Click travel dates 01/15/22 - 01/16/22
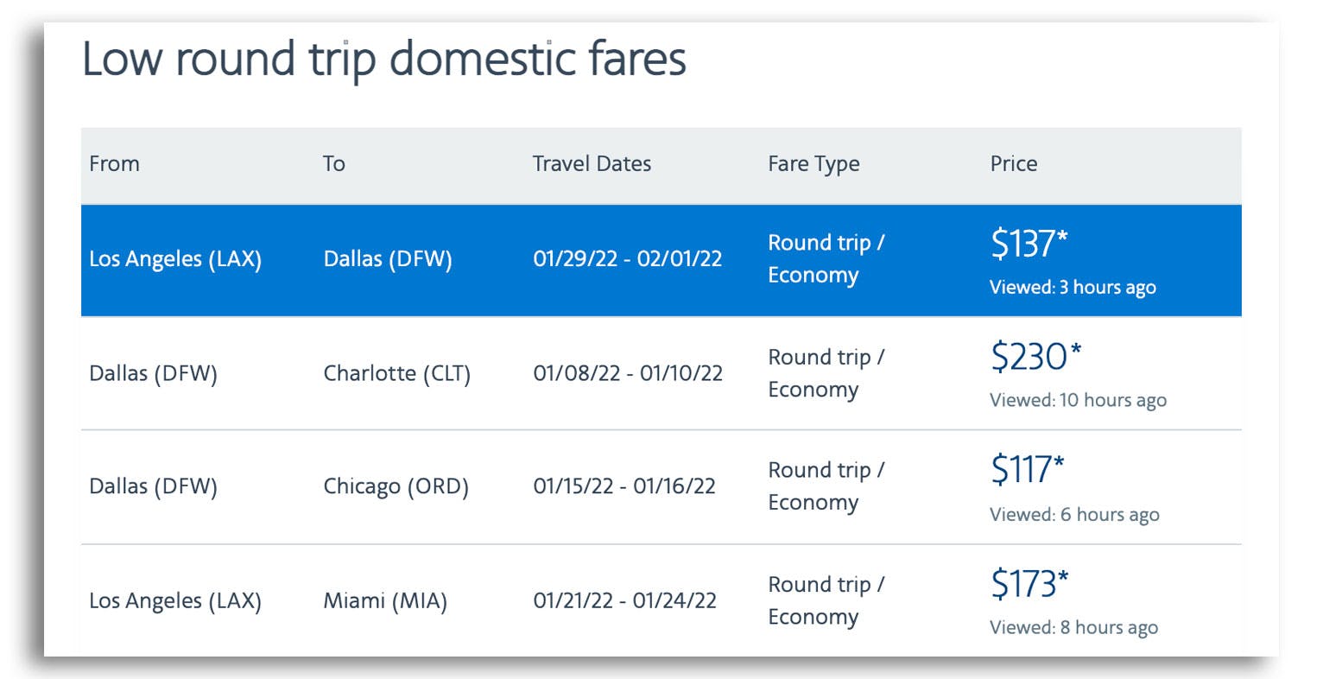Viewport: 1323px width, 679px height. point(624,486)
